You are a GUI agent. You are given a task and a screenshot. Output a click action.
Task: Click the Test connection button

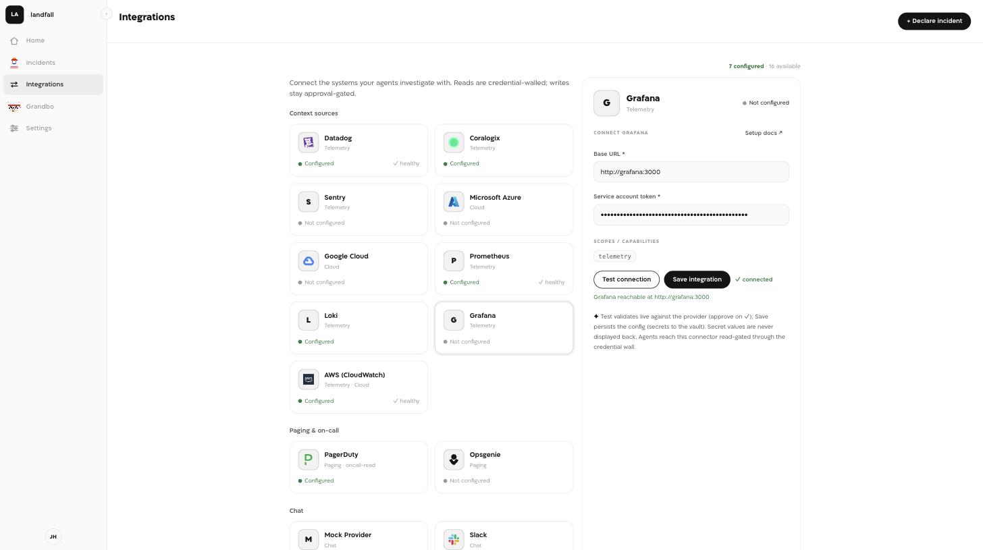pos(627,279)
